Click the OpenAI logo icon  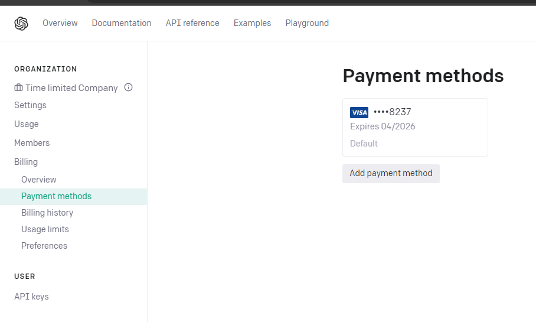21,24
